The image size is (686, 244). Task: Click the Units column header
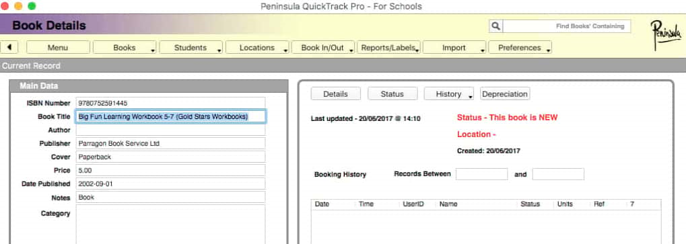coord(565,204)
